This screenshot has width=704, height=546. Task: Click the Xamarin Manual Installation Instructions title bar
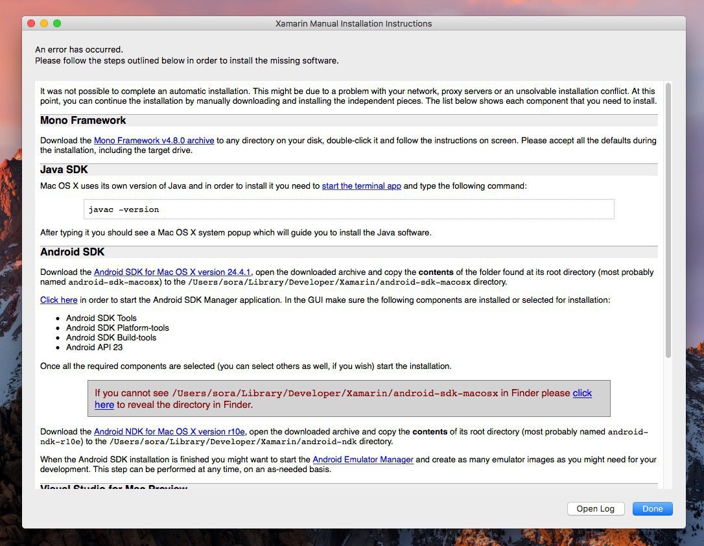[353, 23]
